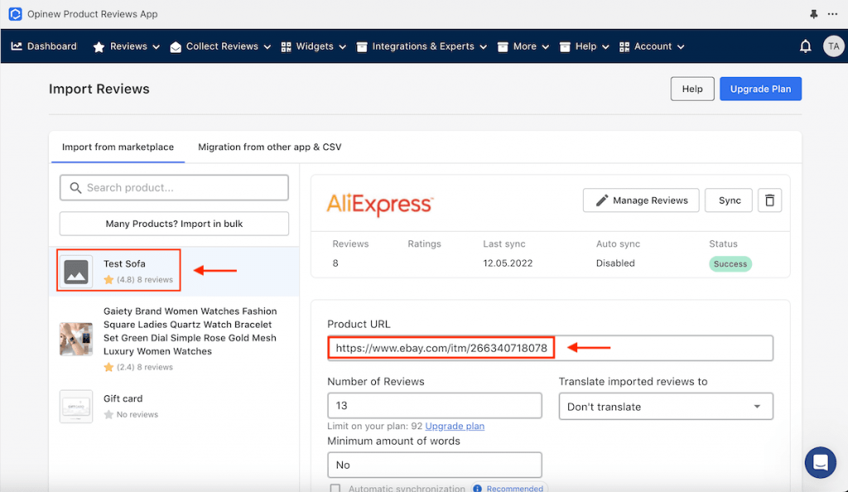Screen dimensions: 848x492
Task: Select Import from marketplace tab
Action: 118,147
